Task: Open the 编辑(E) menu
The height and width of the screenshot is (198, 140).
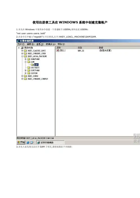Action: [30, 44]
